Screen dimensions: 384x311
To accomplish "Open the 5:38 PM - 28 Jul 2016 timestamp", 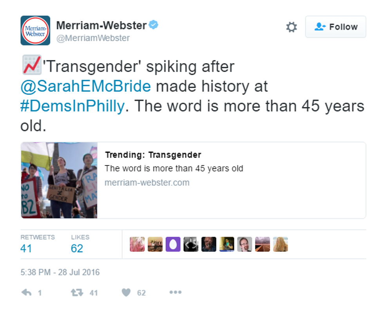I will pyautogui.click(x=60, y=272).
